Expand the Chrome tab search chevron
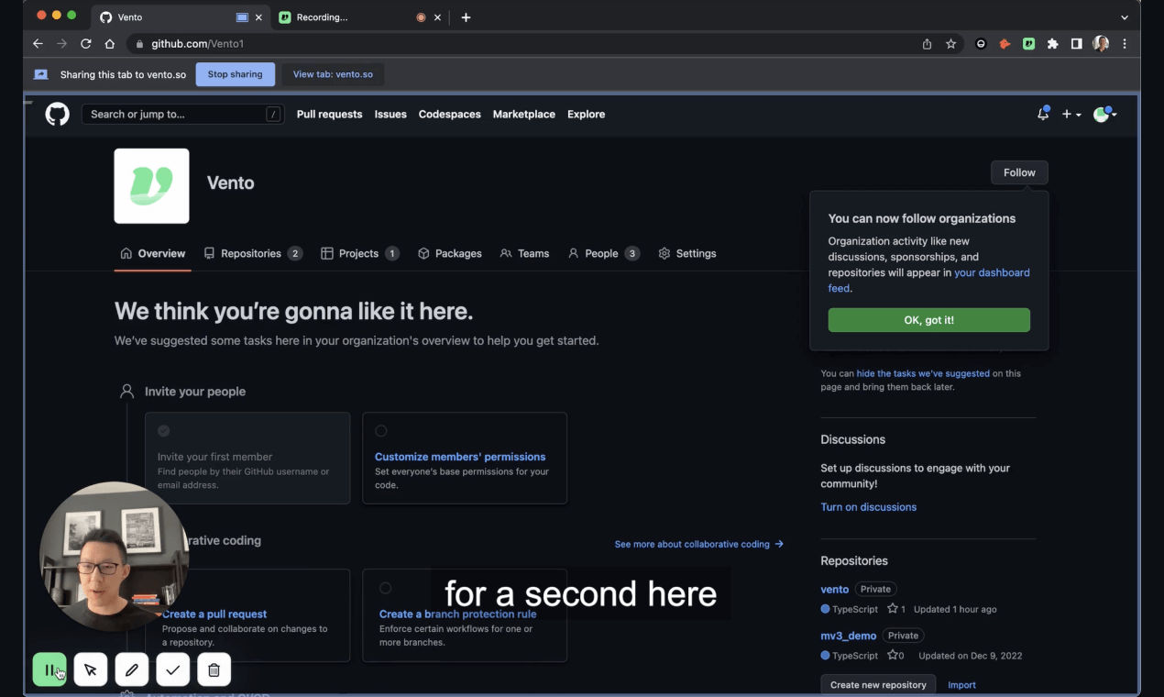1164x697 pixels. point(1125,17)
